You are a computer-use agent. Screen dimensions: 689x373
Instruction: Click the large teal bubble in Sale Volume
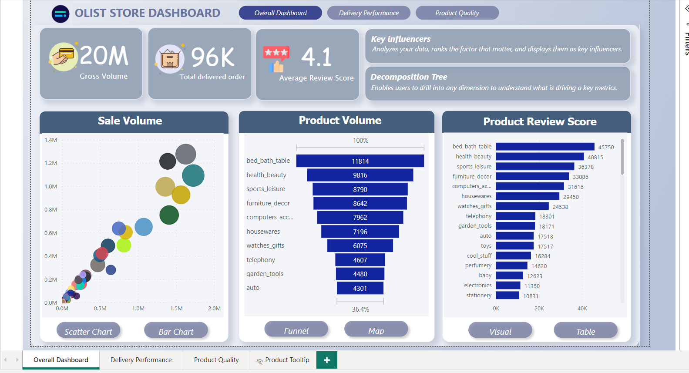193,175
